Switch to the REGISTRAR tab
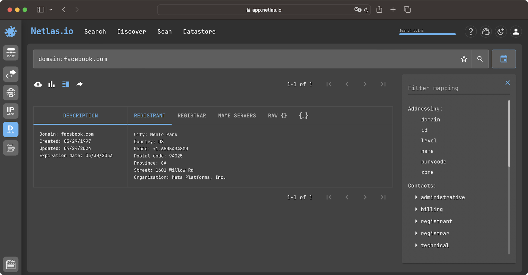528x275 pixels. click(192, 116)
